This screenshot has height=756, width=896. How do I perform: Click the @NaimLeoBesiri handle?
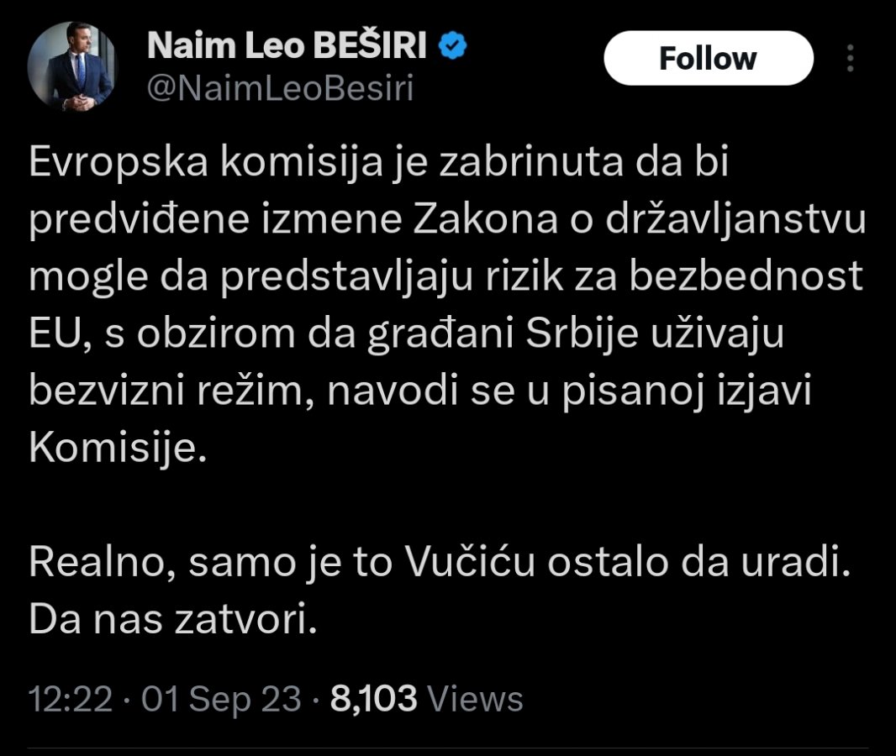pyautogui.click(x=281, y=89)
